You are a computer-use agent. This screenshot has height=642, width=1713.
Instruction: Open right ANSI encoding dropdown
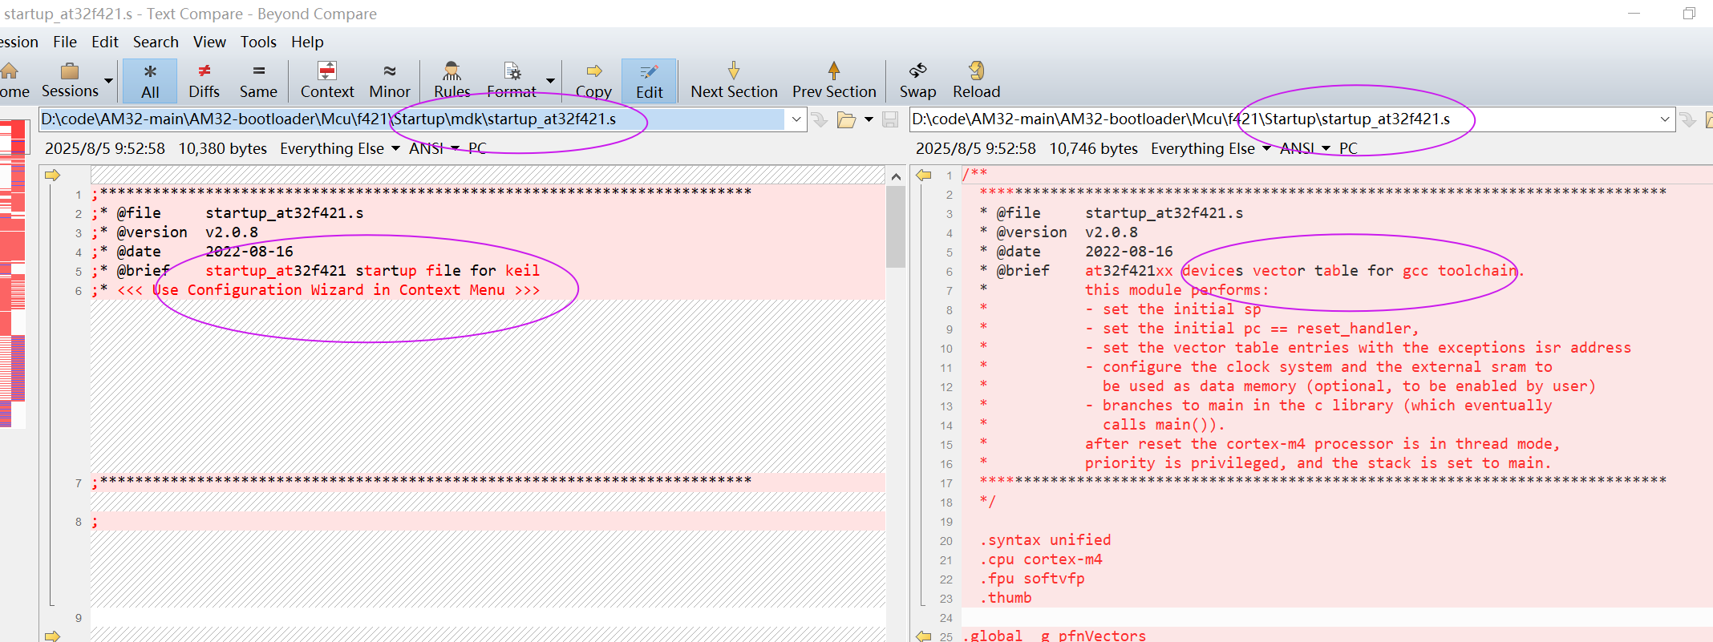point(1305,148)
